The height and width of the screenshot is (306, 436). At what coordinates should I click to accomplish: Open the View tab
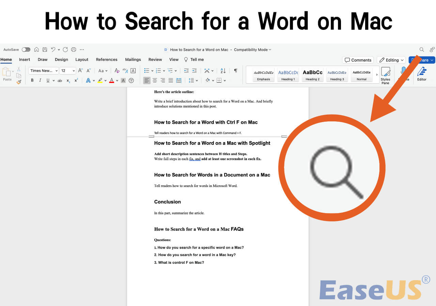click(174, 60)
